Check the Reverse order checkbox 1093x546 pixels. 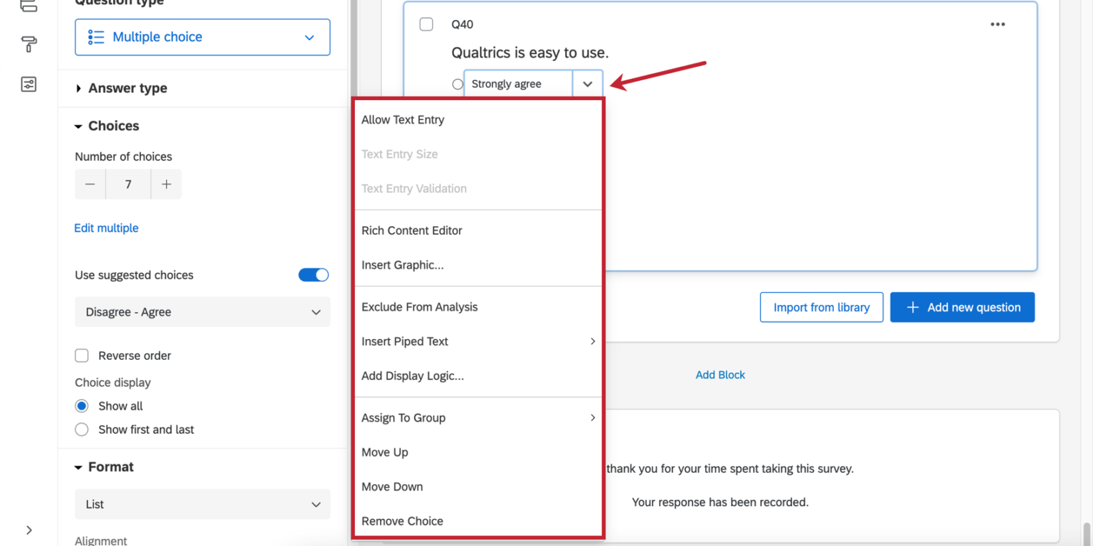tap(81, 355)
